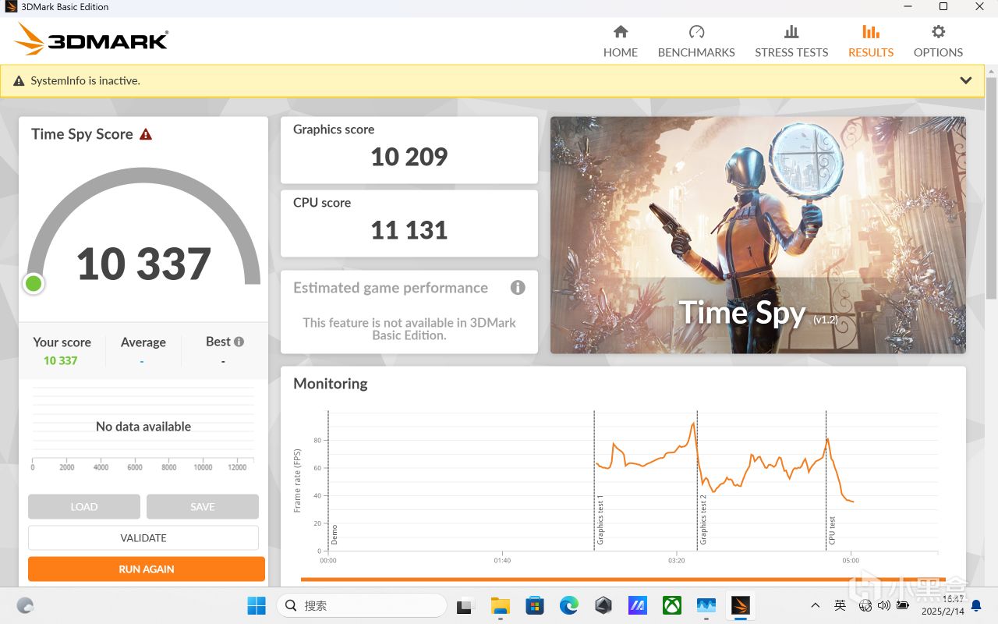Expand the SystemInfo inactive warning banner
The width and height of the screenshot is (998, 624).
[x=966, y=80]
